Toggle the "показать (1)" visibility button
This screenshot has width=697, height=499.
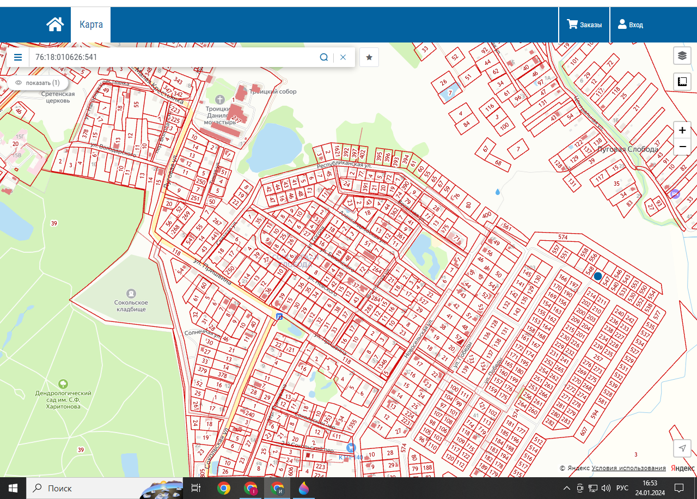(x=38, y=83)
